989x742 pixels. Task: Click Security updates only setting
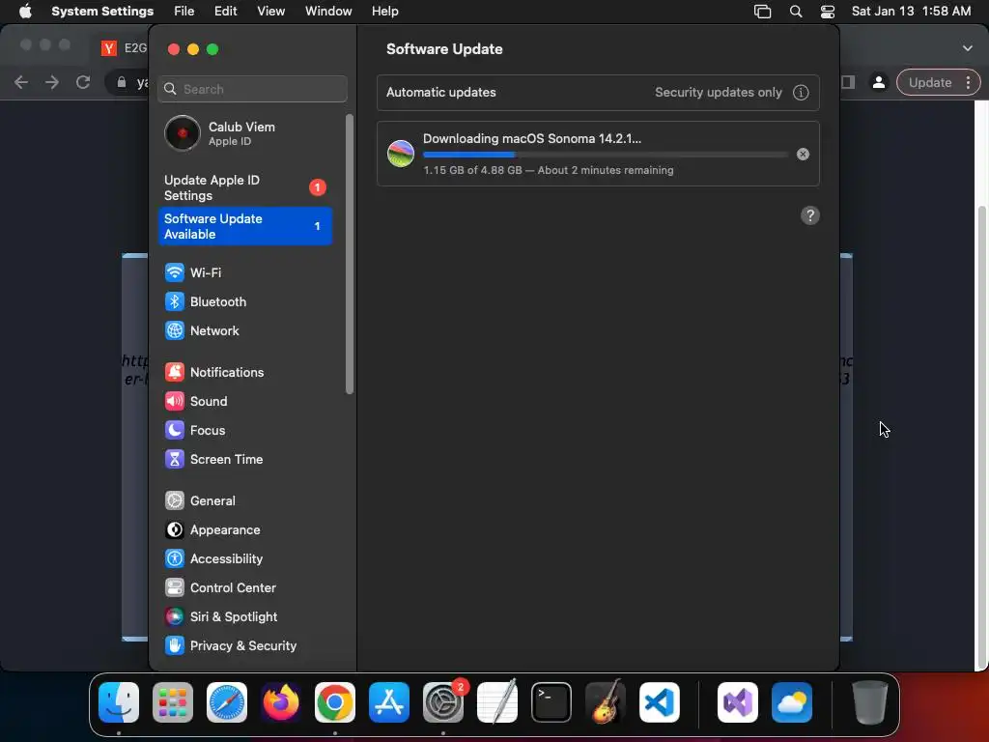tap(718, 92)
